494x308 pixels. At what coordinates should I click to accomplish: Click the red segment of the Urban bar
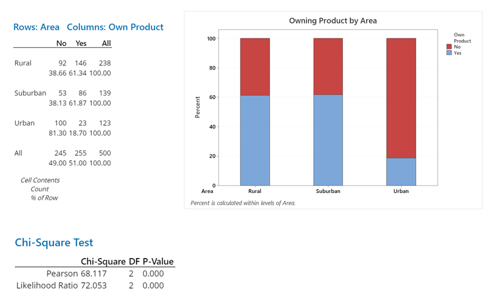pyautogui.click(x=401, y=98)
